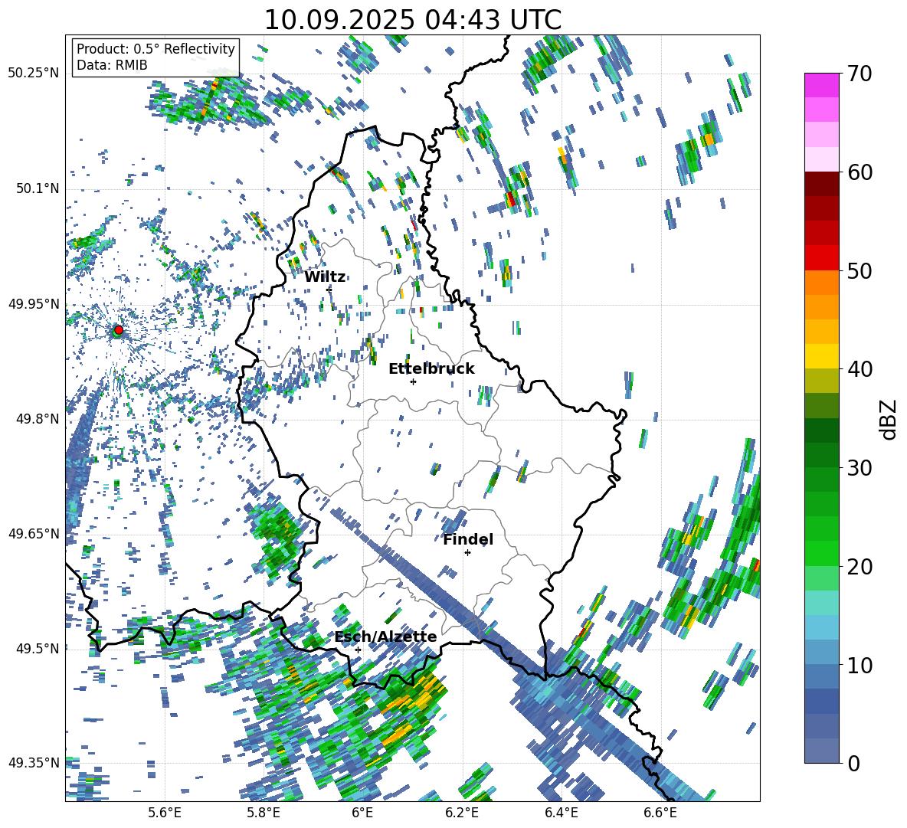Click the 6°E longitude label

pos(362,813)
